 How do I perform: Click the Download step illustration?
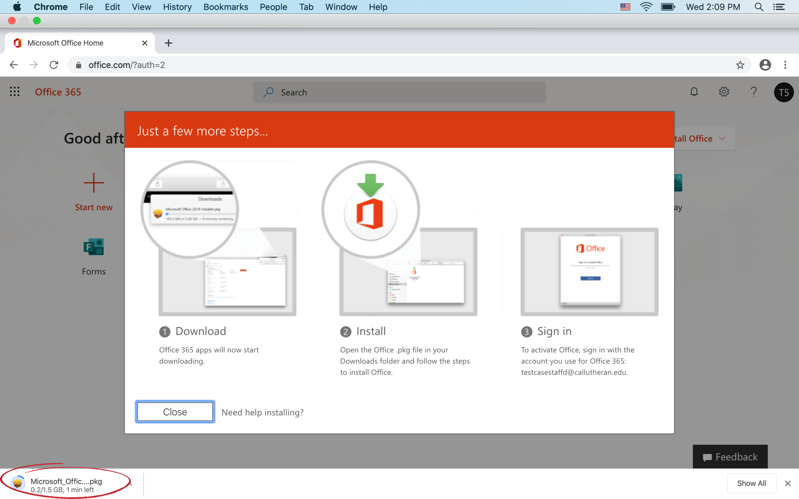pos(219,238)
